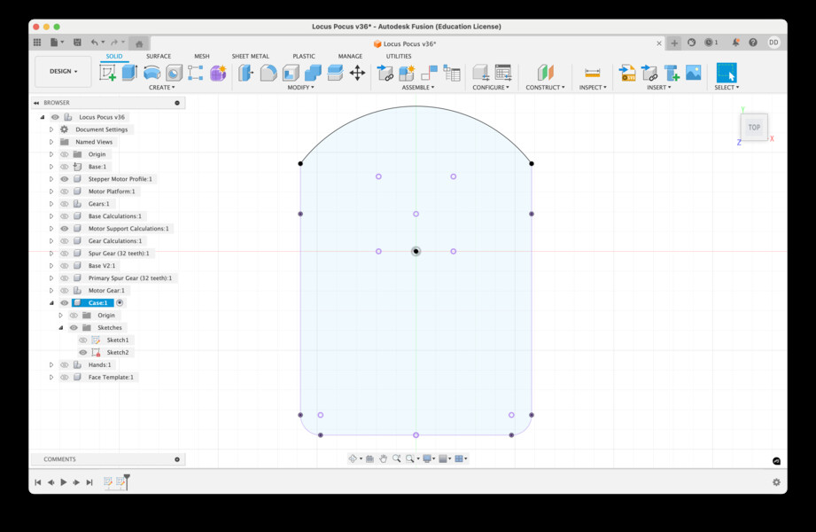Select the Create Form purple icon
The image size is (816, 532).
[218, 73]
